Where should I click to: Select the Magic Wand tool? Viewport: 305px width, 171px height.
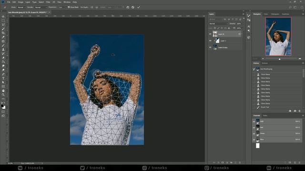point(3,29)
